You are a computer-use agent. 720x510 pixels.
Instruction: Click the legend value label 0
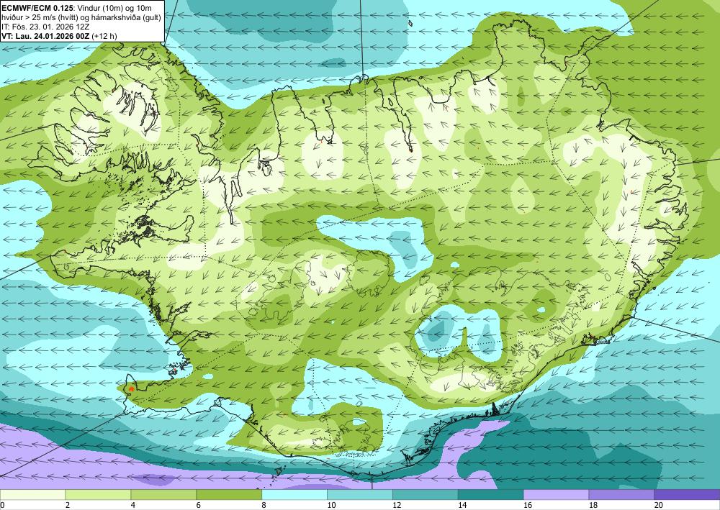click(x=2, y=505)
